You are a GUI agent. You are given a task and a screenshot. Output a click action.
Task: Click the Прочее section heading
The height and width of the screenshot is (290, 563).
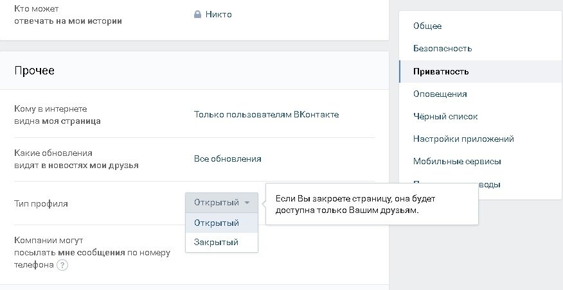34,71
